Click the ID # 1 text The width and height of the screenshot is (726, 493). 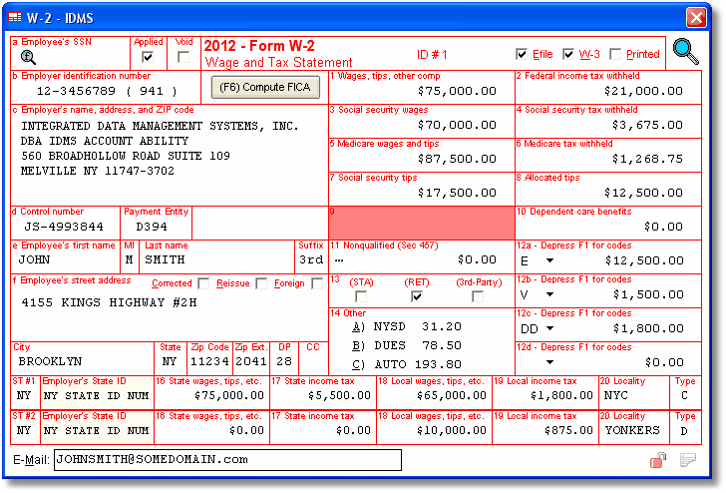(x=432, y=55)
